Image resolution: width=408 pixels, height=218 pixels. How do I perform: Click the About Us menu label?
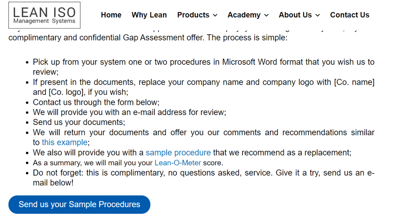tap(295, 15)
